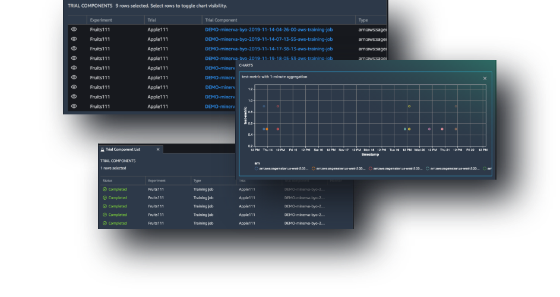Open DEMO-minerva-byo-2019-11-14-04-26-00-aws-training-job link
The image size is (560, 297).
coord(268,30)
